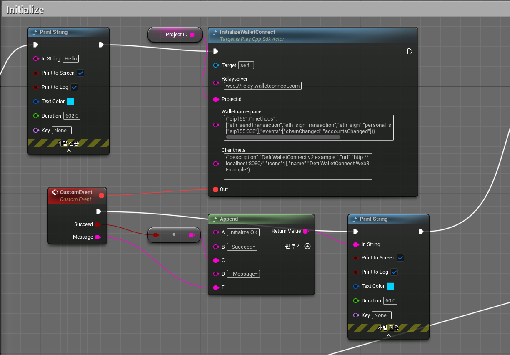Click the red Out delegate pin
Image resolution: width=510 pixels, height=355 pixels.
coord(215,189)
